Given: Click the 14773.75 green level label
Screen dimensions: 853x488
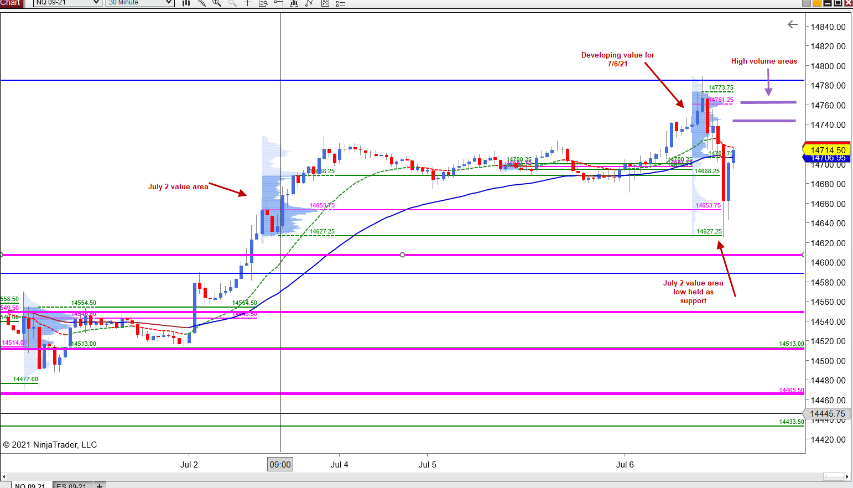Looking at the screenshot, I should (721, 88).
